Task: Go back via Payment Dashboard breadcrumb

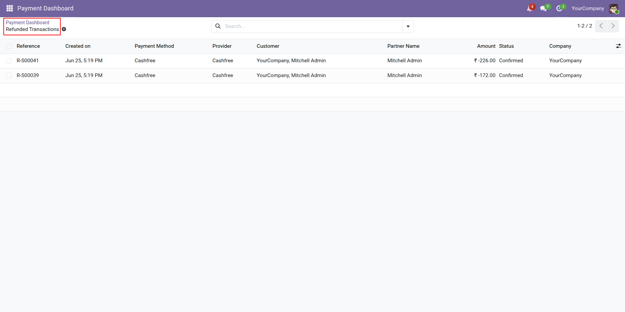Action: (28, 23)
